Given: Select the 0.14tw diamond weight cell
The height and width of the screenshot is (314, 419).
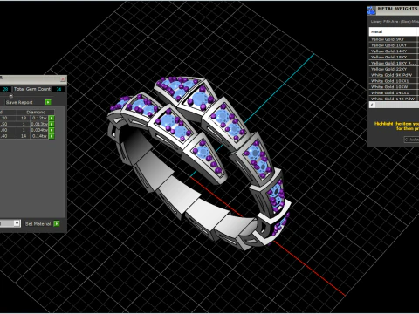Looking at the screenshot, I should point(39,136).
